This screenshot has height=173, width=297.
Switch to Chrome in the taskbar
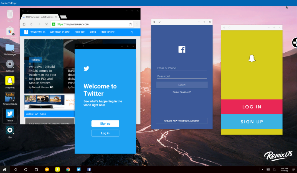point(68,169)
